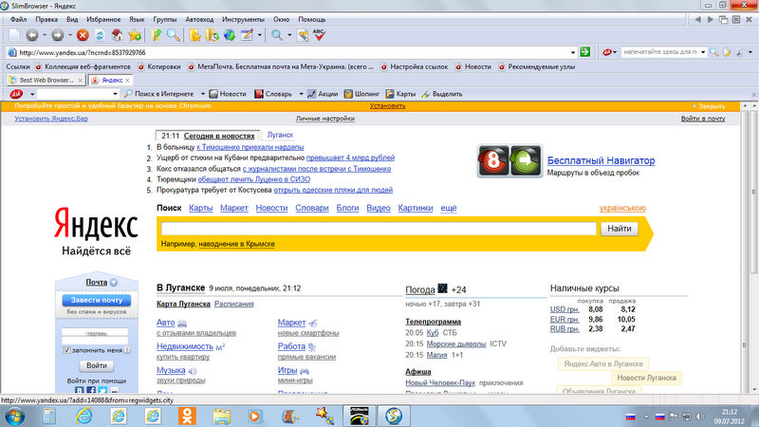The image size is (759, 427).
Task: Refresh the page with the reload icon
Action: 100,35
